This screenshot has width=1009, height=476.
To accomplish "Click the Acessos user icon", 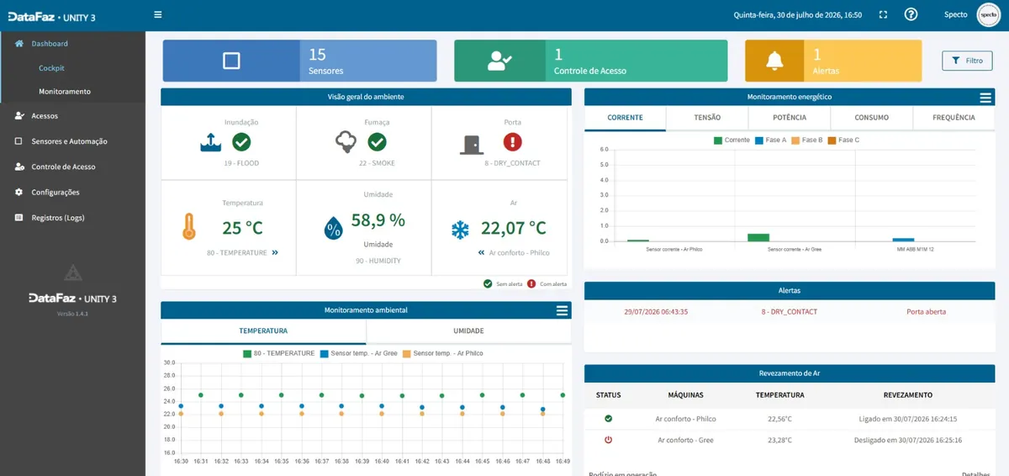I will (x=19, y=116).
